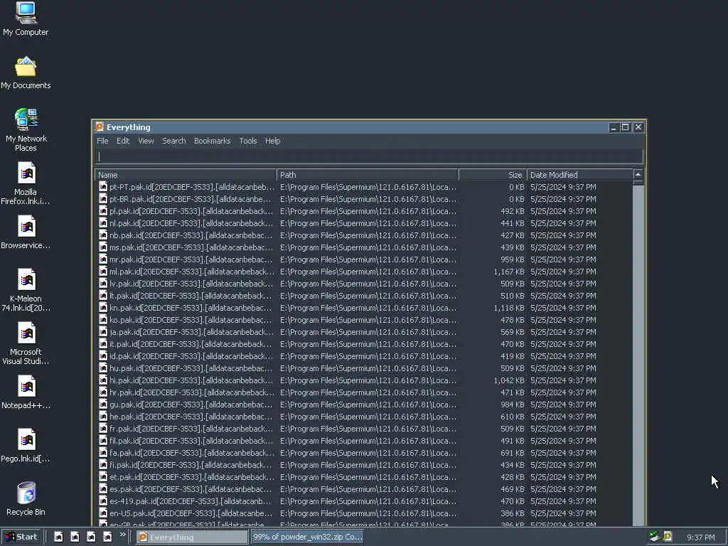This screenshot has width=728, height=546.
Task: Select the mr.pak file row name
Action: click(x=191, y=259)
